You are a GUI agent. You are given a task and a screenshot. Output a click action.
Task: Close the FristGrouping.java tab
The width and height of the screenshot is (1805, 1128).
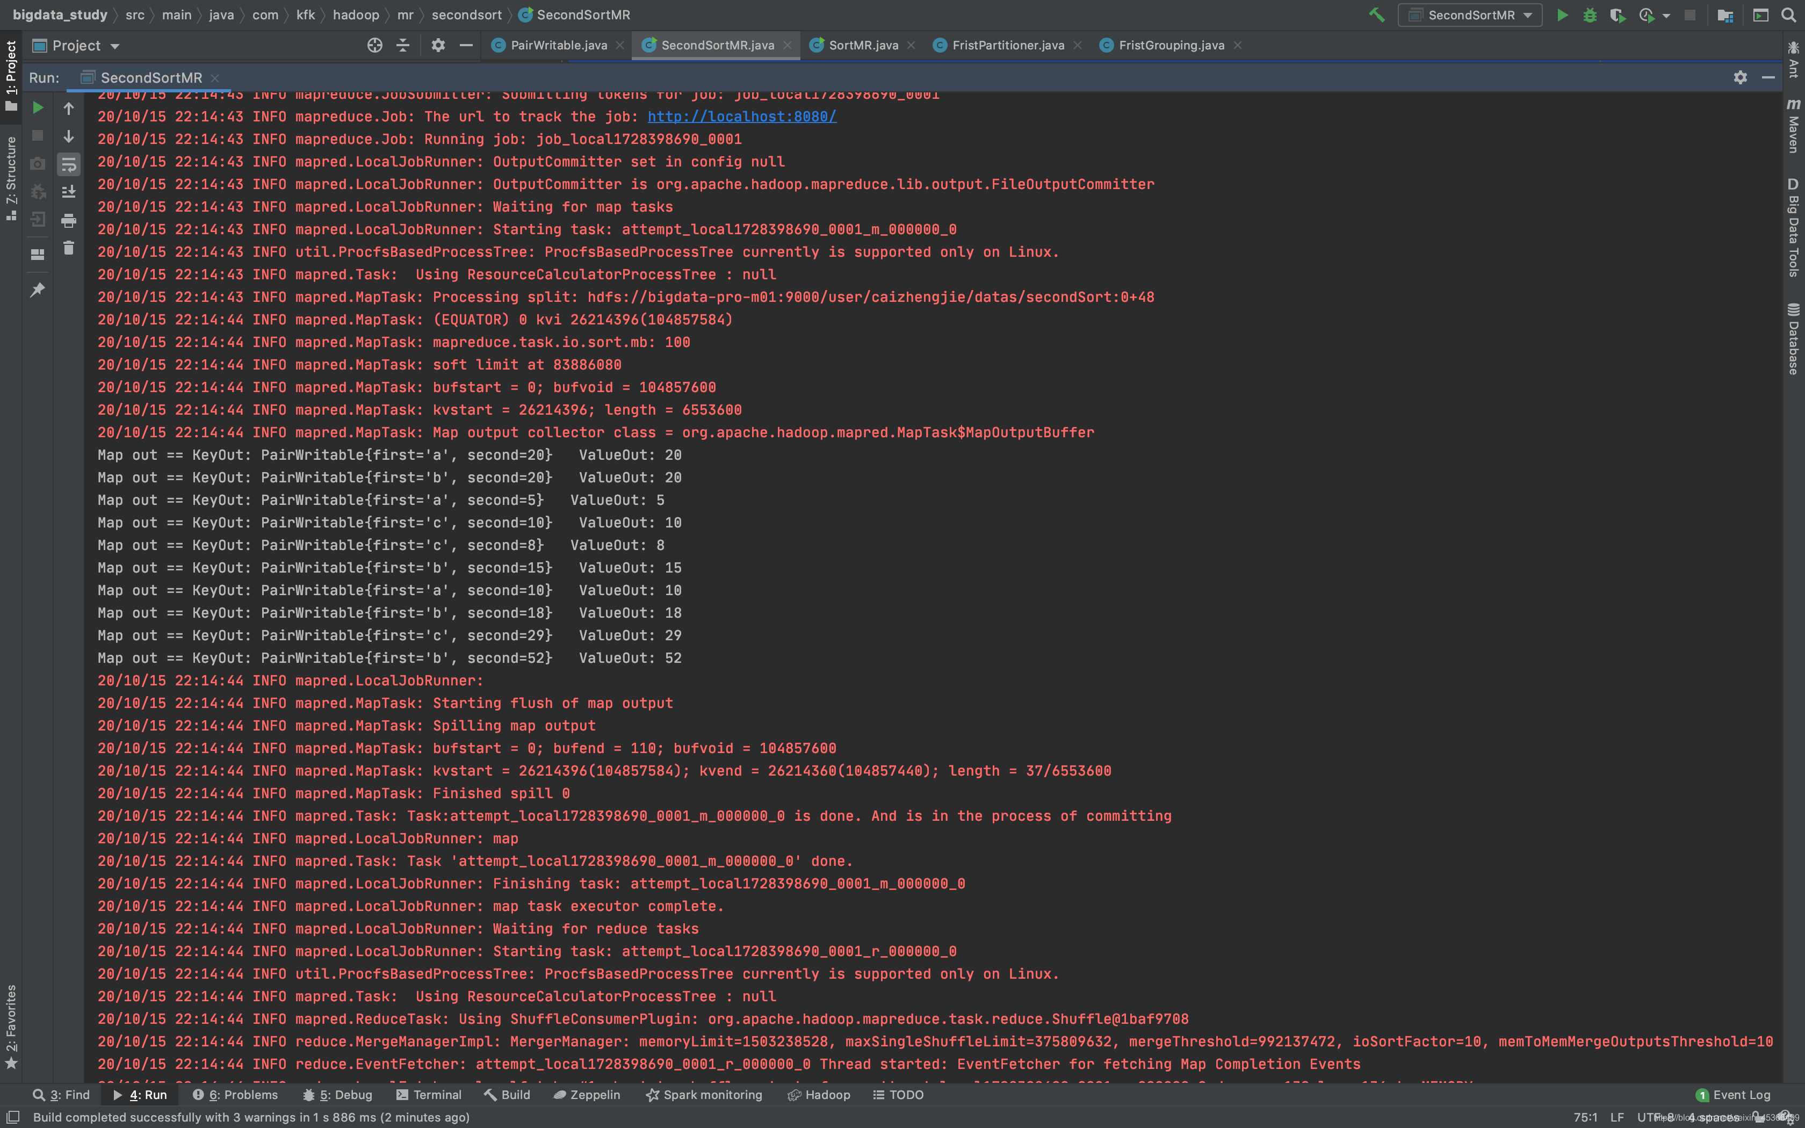[1237, 46]
